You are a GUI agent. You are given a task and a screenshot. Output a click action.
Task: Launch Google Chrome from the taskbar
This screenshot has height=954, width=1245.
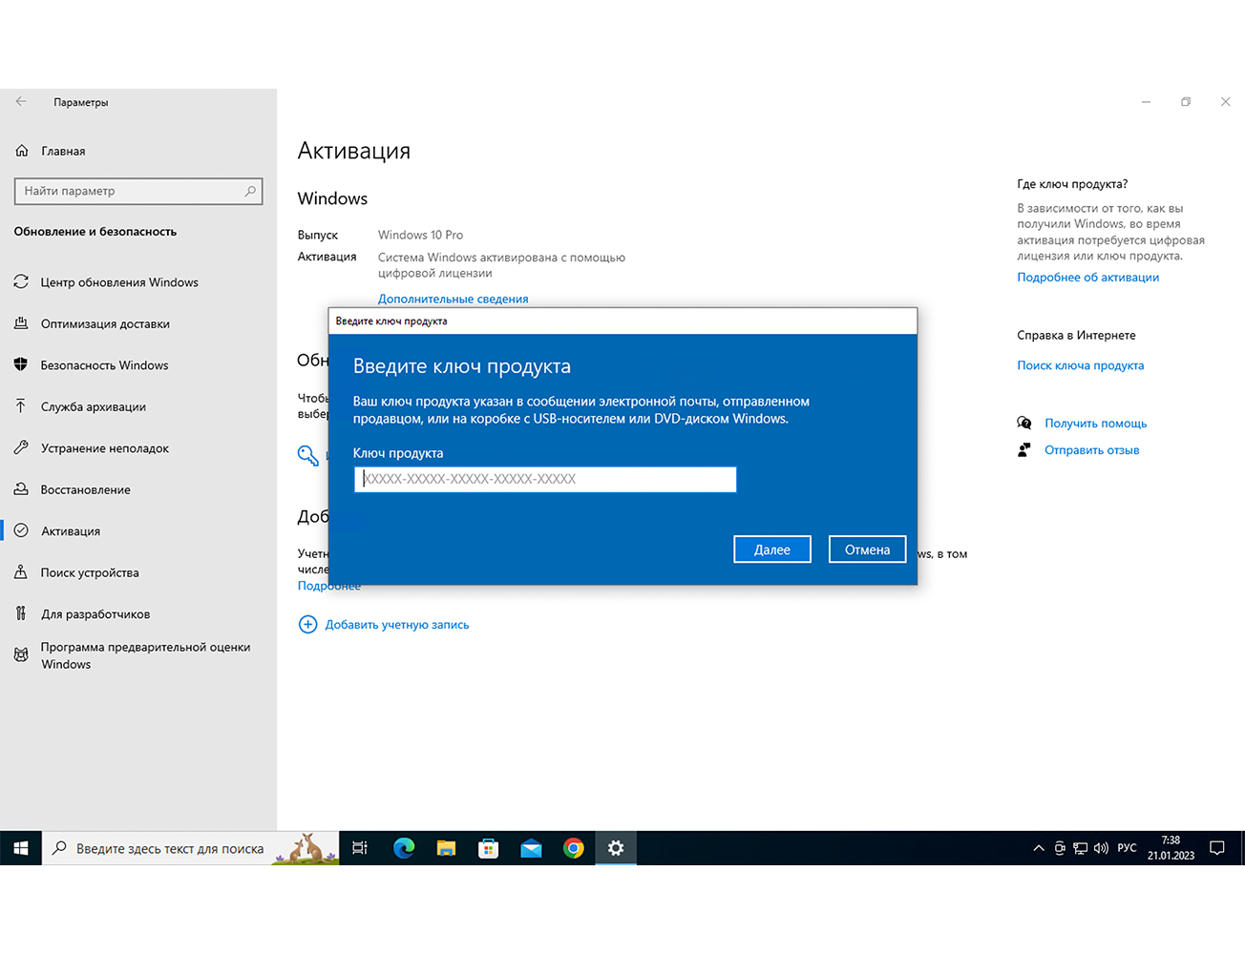[574, 848]
